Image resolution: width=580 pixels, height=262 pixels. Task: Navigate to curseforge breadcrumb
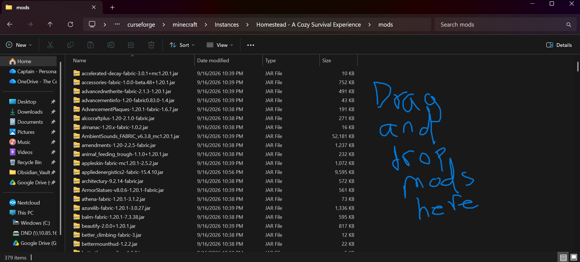click(x=141, y=25)
